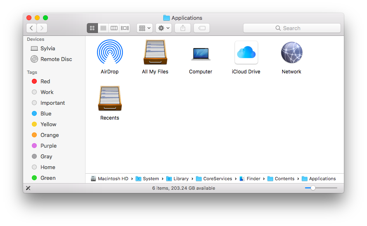Filter by the Important tag
The height and width of the screenshot is (226, 367).
[x=48, y=103]
